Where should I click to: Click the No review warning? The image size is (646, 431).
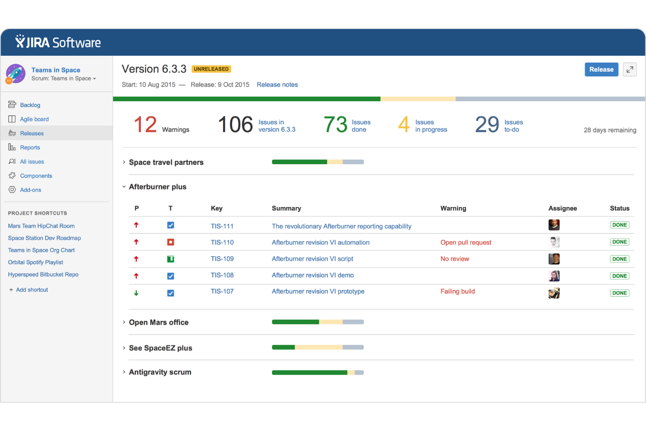tap(455, 259)
